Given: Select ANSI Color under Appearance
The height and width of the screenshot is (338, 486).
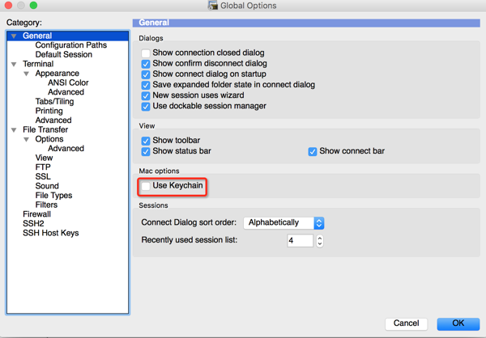Looking at the screenshot, I should click(68, 82).
